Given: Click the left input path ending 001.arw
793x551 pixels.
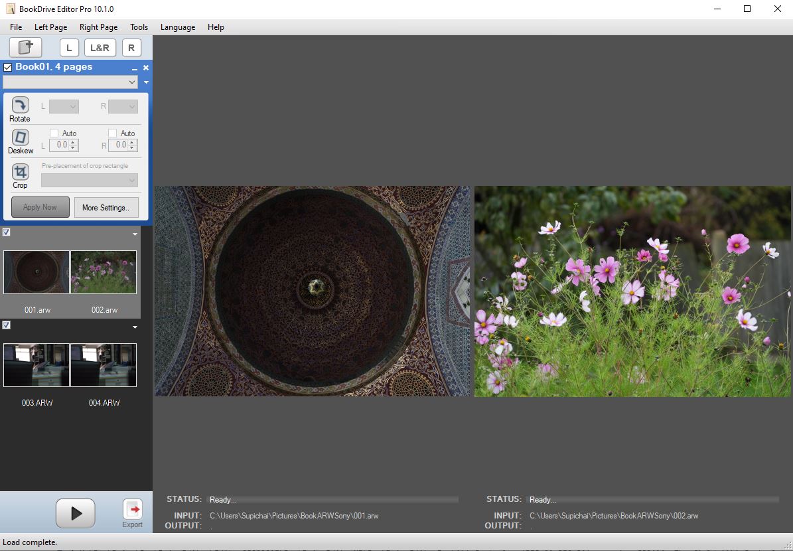Looking at the screenshot, I should [x=294, y=516].
